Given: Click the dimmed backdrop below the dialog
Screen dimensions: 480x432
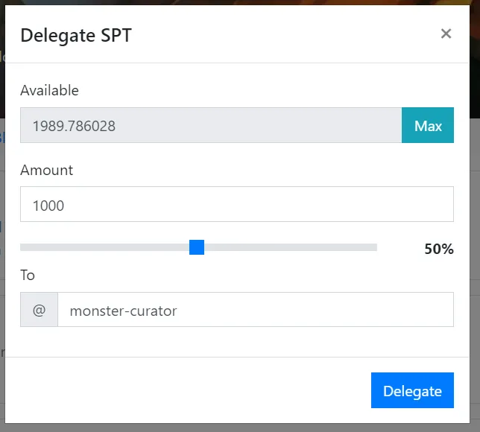Looking at the screenshot, I should [240, 428].
